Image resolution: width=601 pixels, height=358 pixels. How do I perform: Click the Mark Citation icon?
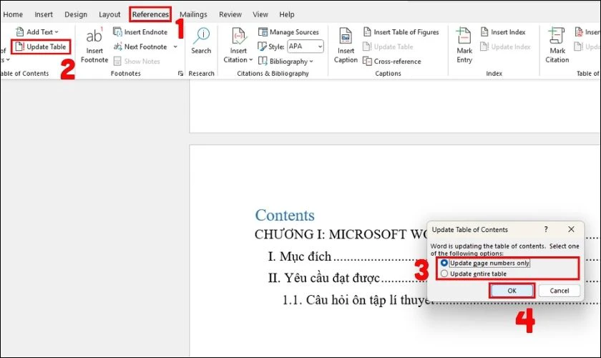click(557, 37)
